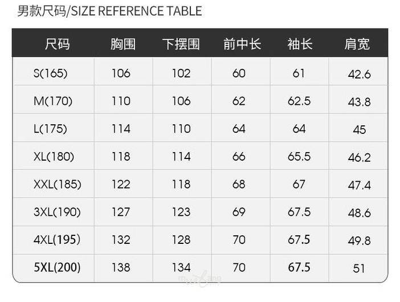Click the 胸围 column header
The height and width of the screenshot is (302, 400).
pos(123,44)
